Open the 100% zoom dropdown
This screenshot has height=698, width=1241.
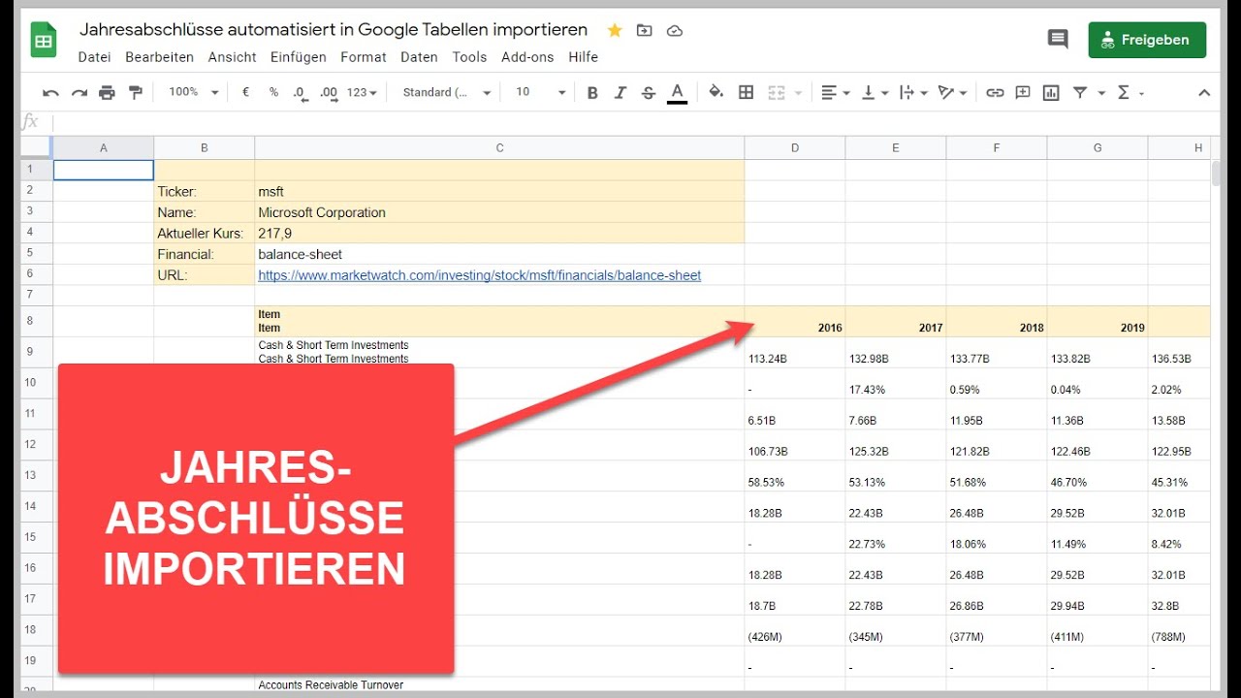[x=195, y=92]
